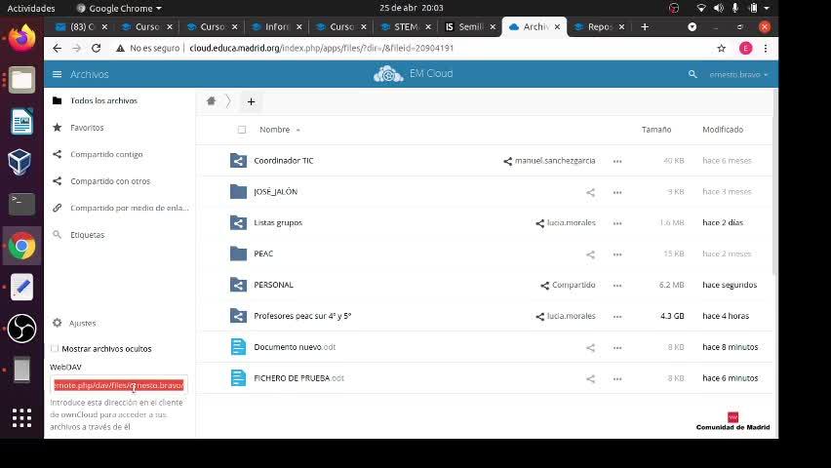Sort by Nombre column arrow
831x468 pixels.
298,130
